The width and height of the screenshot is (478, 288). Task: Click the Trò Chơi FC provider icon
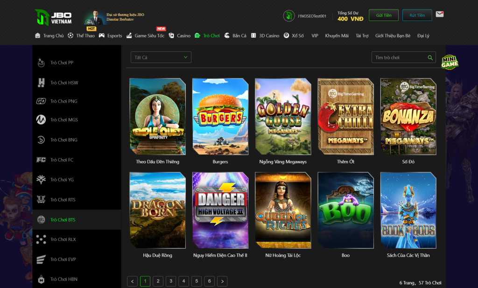[x=41, y=160]
